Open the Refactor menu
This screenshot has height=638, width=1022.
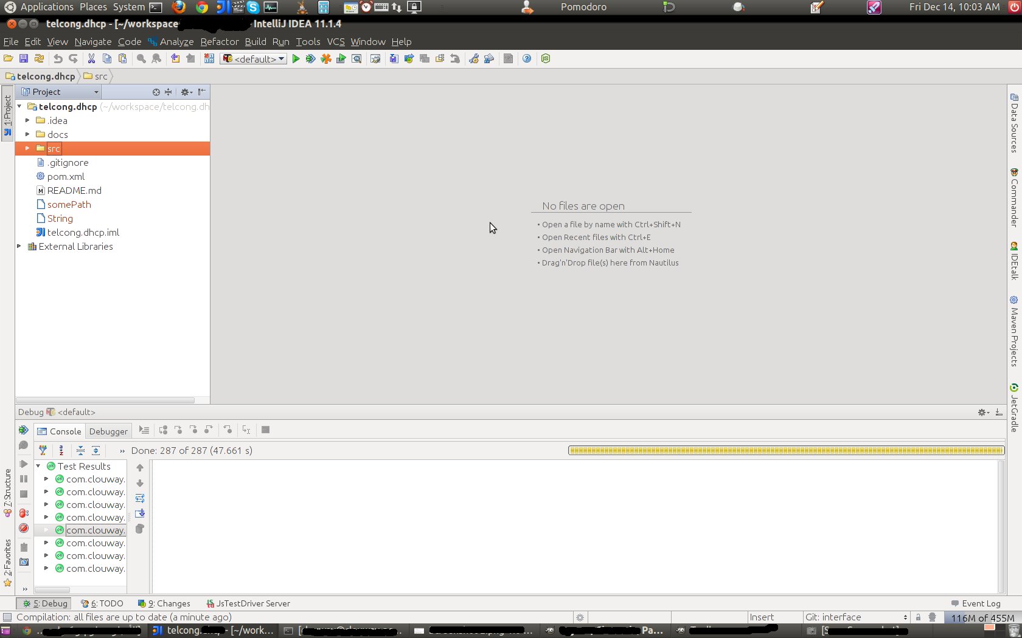[x=219, y=42]
